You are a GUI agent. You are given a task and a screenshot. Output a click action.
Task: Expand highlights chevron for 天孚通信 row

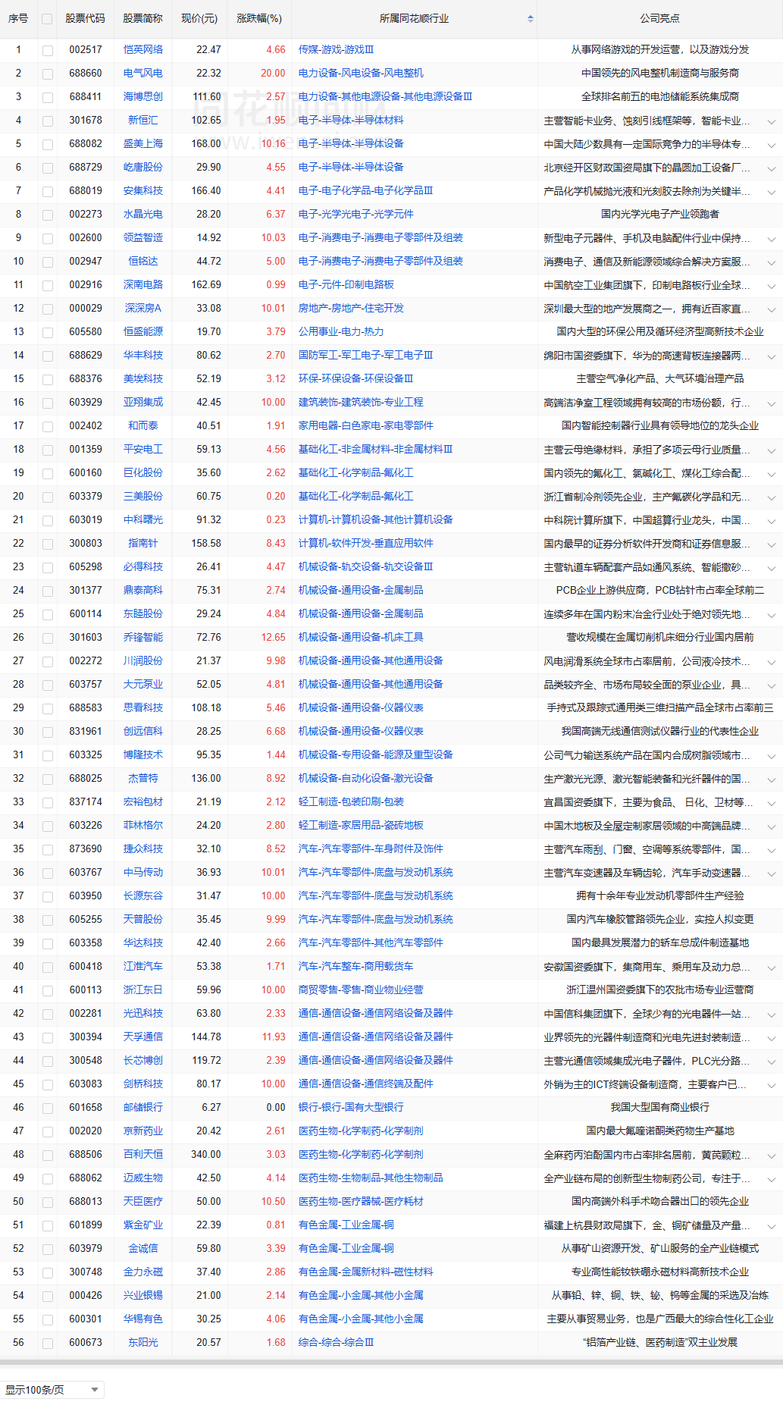[x=771, y=1038]
